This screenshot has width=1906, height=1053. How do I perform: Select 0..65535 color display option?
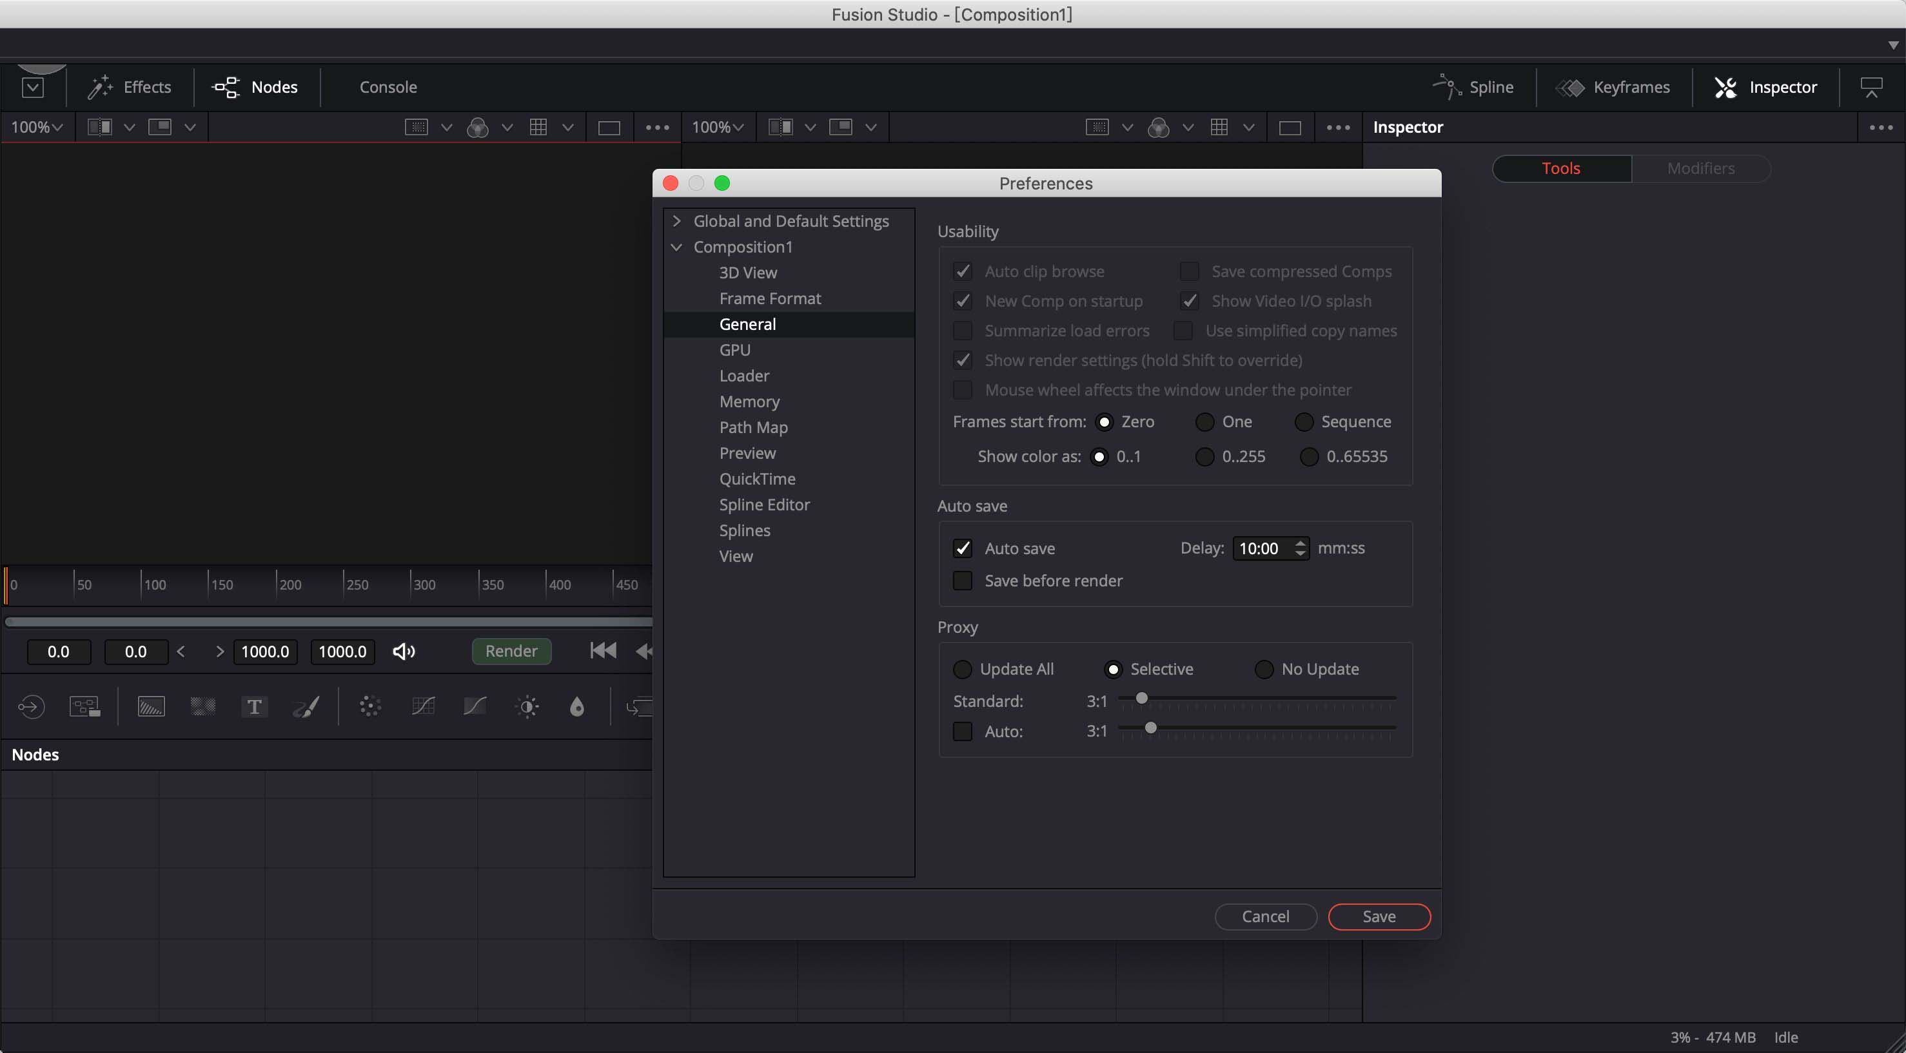1309,456
